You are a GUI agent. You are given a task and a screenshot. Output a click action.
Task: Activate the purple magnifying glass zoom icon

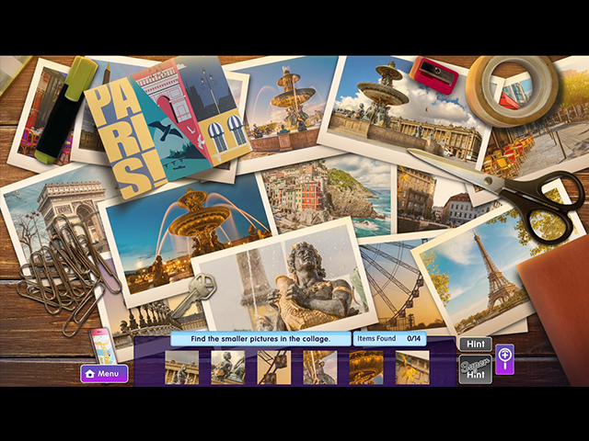(504, 359)
